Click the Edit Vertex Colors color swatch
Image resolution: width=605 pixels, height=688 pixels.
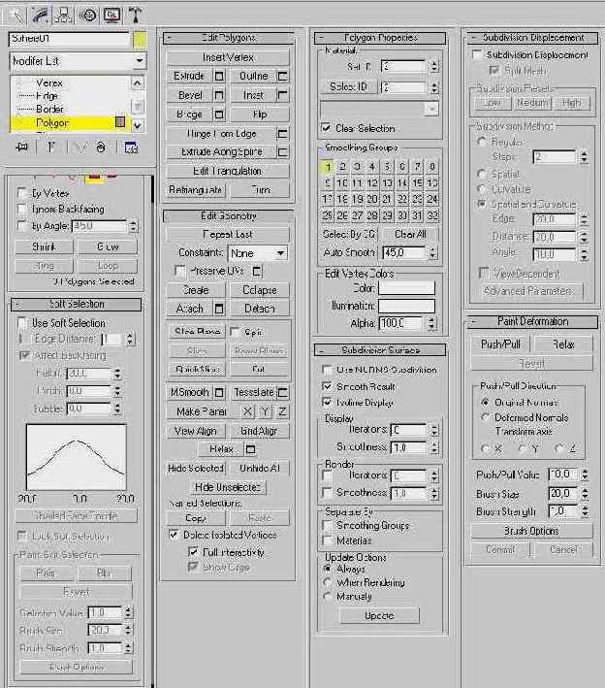[x=406, y=288]
